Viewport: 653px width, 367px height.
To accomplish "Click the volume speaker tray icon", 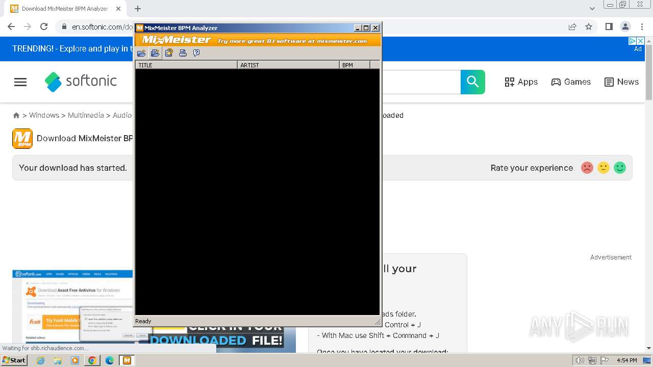I will [x=580, y=360].
